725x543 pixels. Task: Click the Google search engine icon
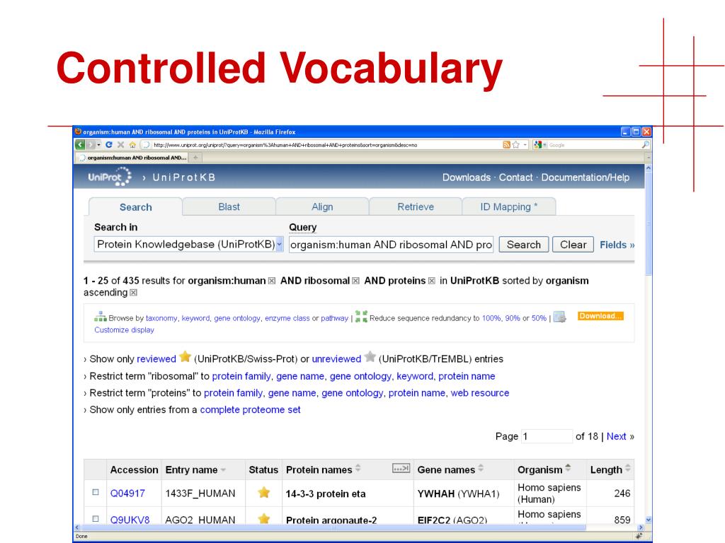pos(537,145)
